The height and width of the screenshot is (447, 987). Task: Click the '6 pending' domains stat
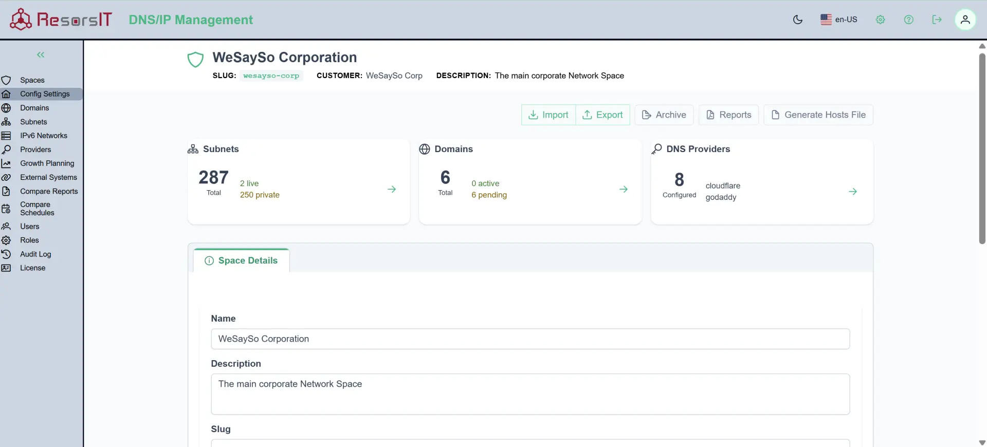coord(489,195)
